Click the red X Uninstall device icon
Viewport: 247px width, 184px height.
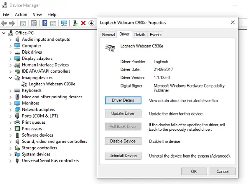(x=83, y=23)
